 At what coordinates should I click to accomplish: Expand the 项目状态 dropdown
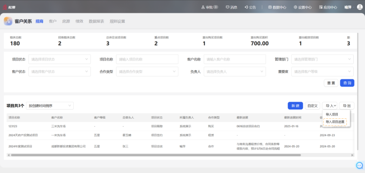(59, 59)
